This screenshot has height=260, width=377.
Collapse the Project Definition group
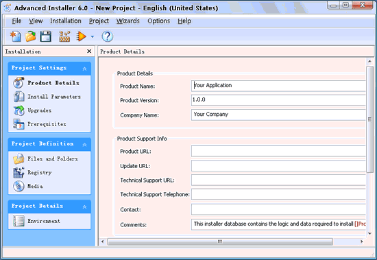click(x=84, y=145)
